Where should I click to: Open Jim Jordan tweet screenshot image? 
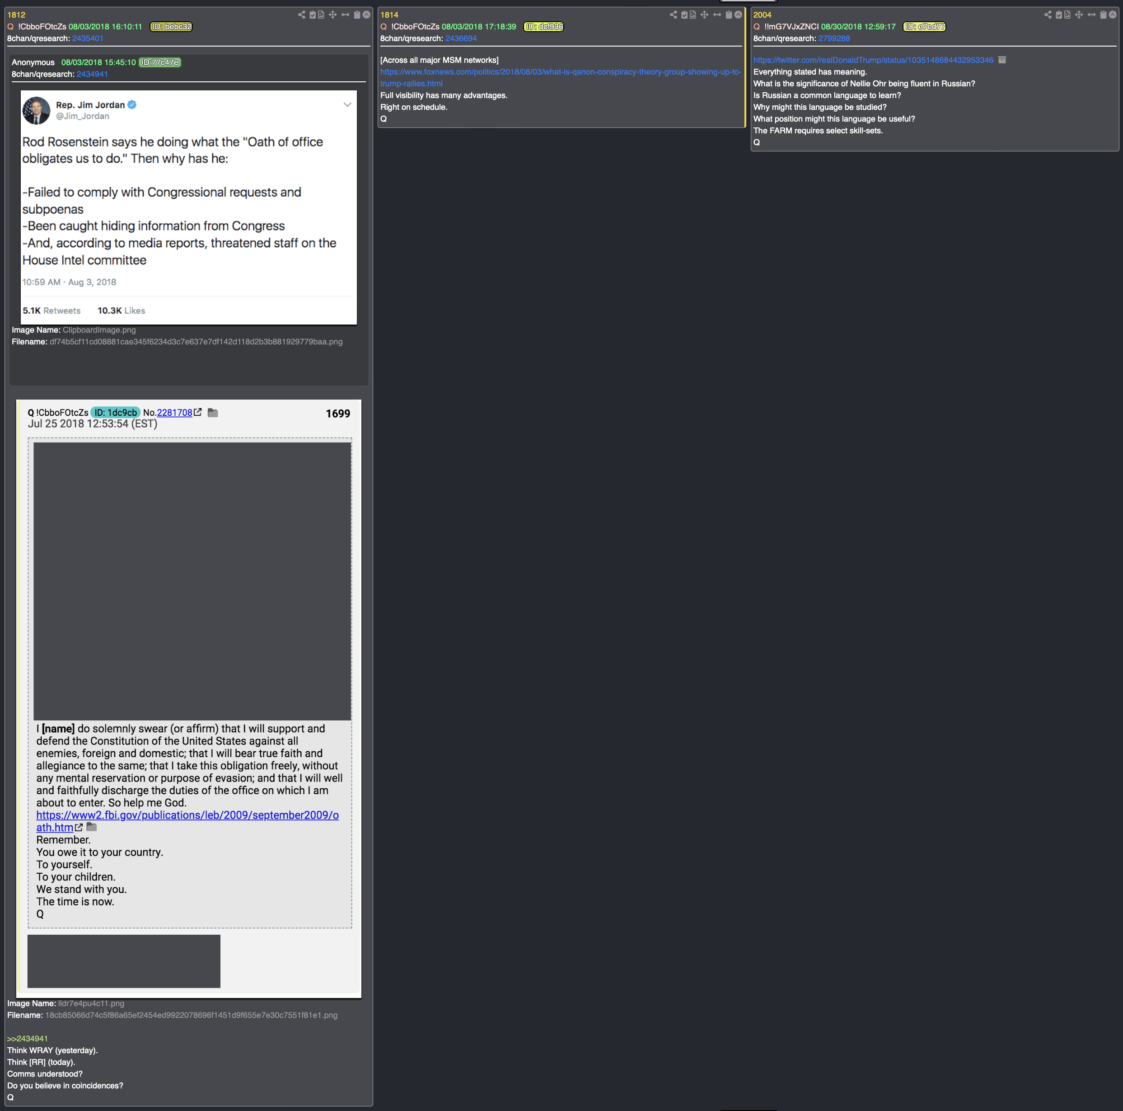189,207
